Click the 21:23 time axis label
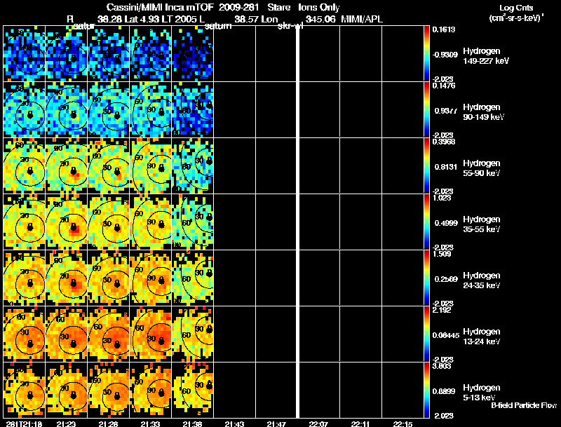The image size is (561, 427). 66,424
